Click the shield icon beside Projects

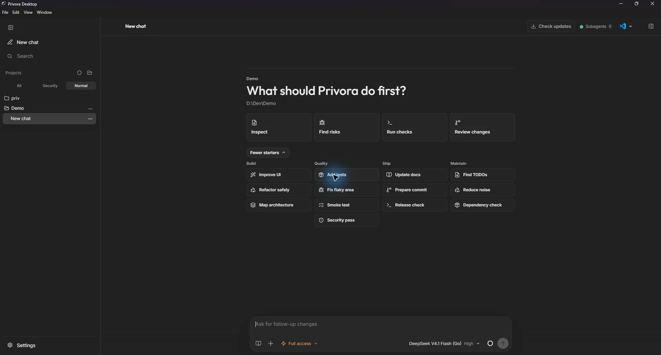80,73
